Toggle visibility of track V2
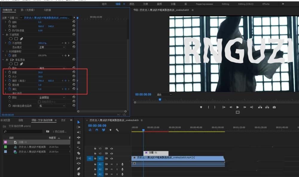 112,153
